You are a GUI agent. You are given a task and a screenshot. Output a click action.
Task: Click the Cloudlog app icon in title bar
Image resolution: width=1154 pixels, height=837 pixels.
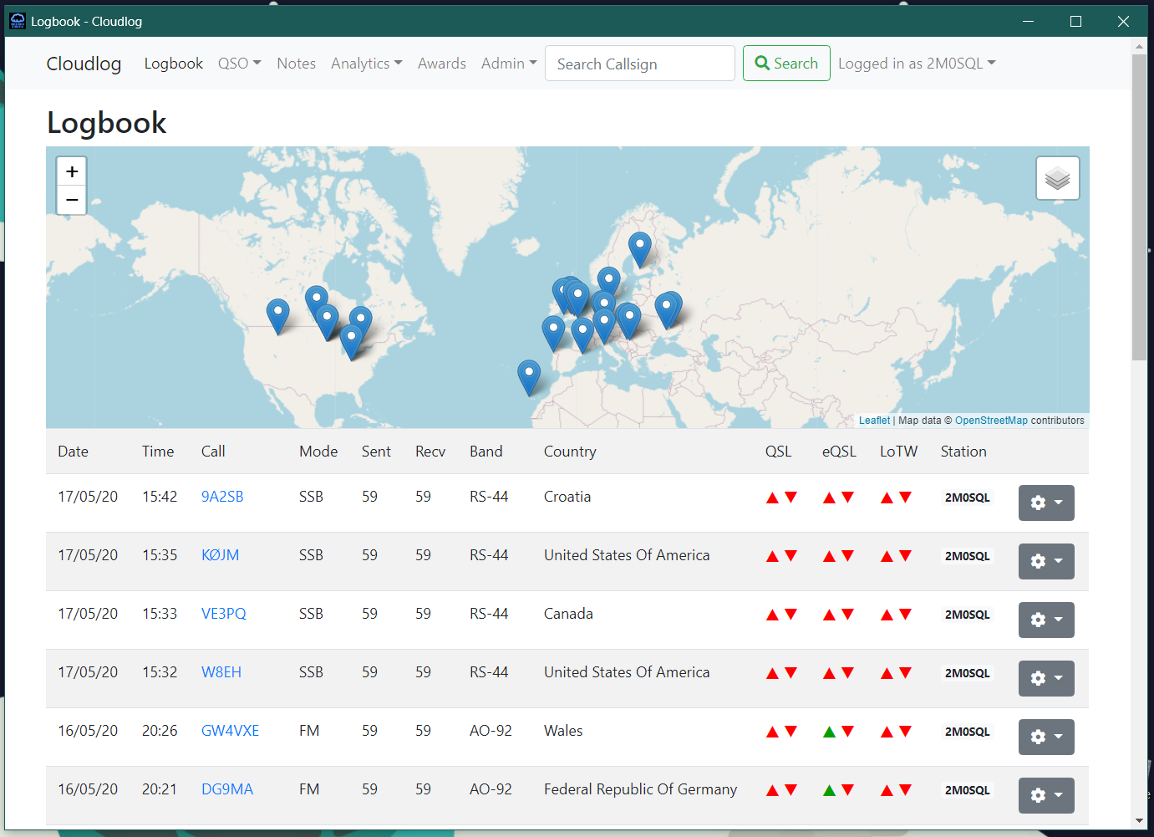(18, 21)
